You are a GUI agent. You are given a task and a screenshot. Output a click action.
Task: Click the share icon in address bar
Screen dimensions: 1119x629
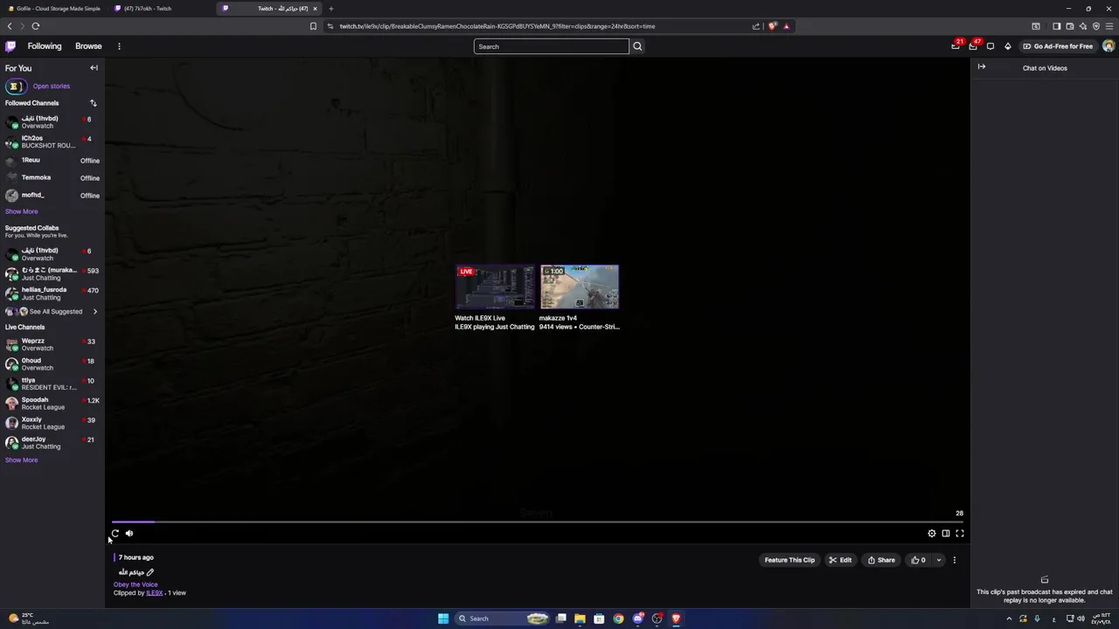pyautogui.click(x=756, y=26)
